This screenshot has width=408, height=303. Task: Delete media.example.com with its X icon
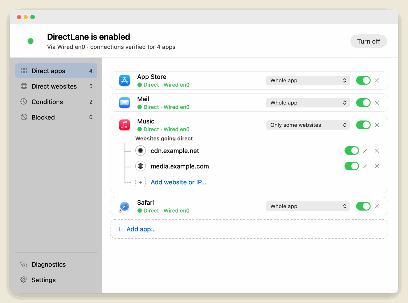click(377, 166)
